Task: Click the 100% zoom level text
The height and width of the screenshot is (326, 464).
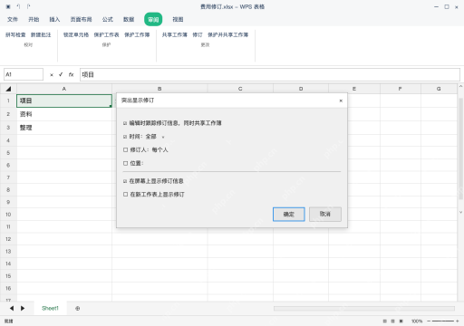Action: pyautogui.click(x=417, y=321)
